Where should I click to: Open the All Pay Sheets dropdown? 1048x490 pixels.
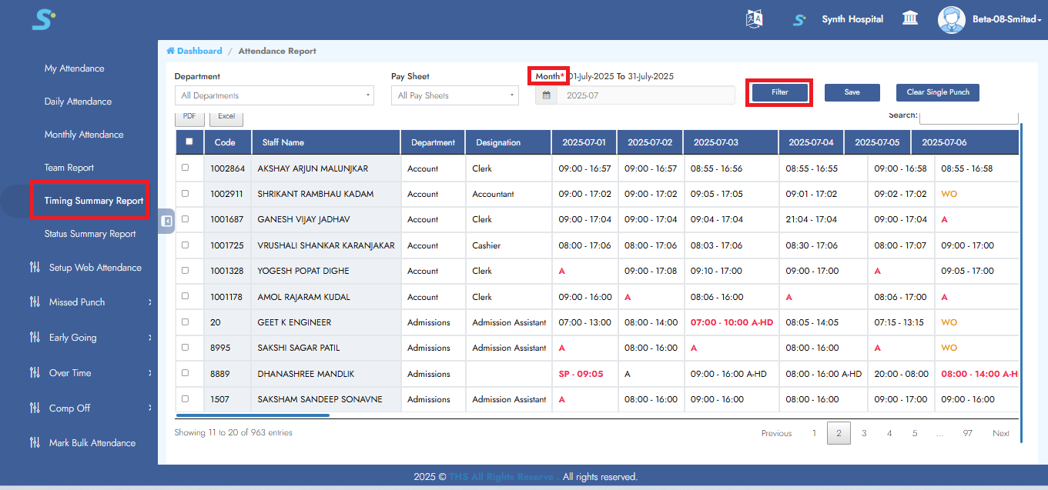click(454, 95)
